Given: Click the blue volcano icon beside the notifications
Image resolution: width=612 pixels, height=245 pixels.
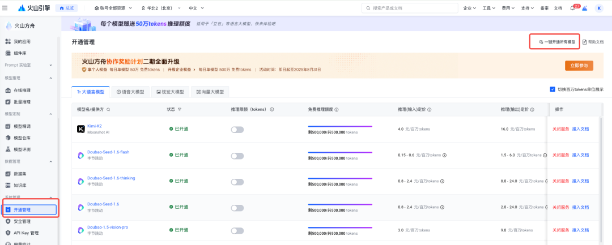Looking at the screenshot, I should pyautogui.click(x=585, y=8).
